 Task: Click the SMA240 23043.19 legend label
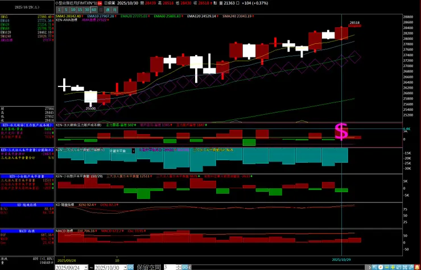point(238,16)
